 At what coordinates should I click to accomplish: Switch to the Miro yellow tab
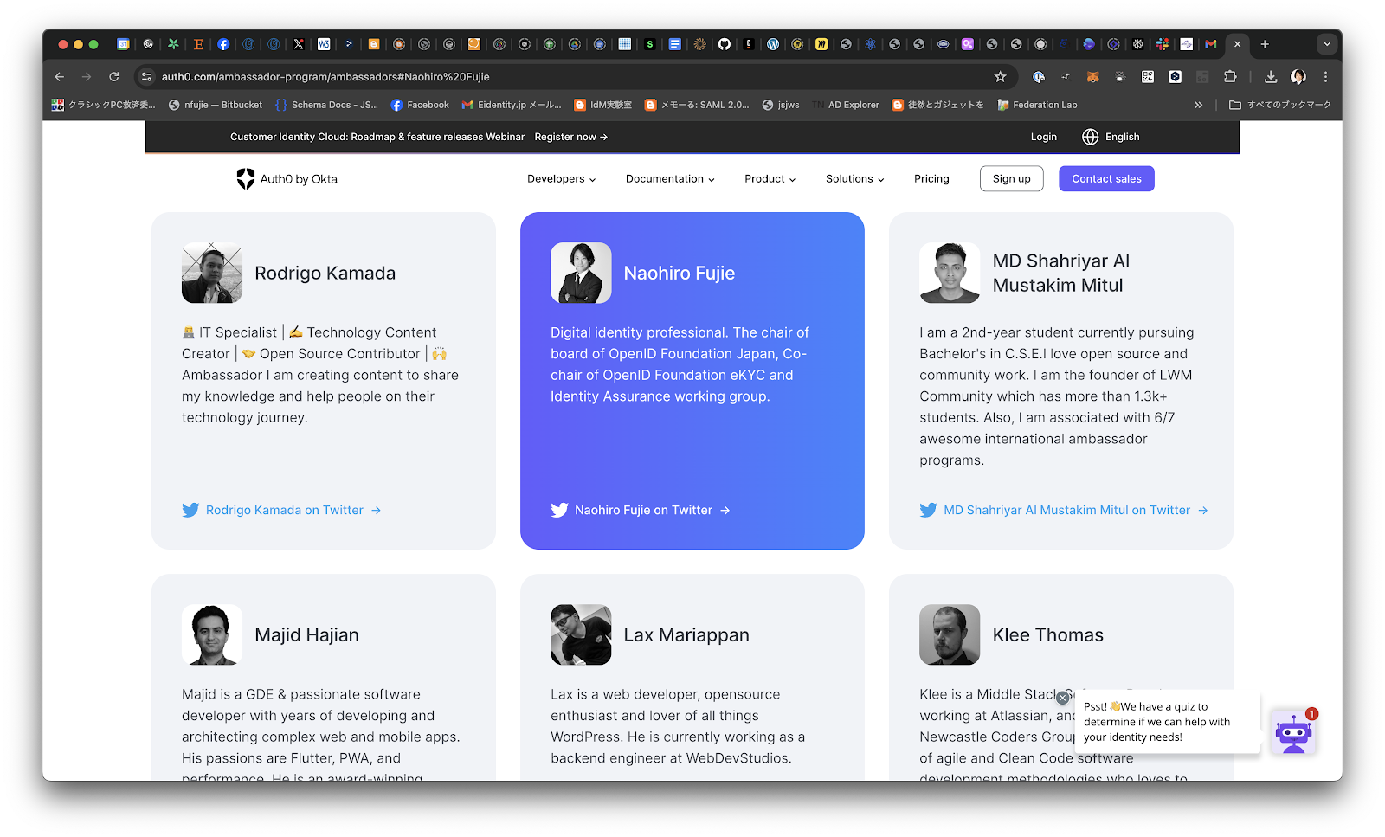click(821, 44)
